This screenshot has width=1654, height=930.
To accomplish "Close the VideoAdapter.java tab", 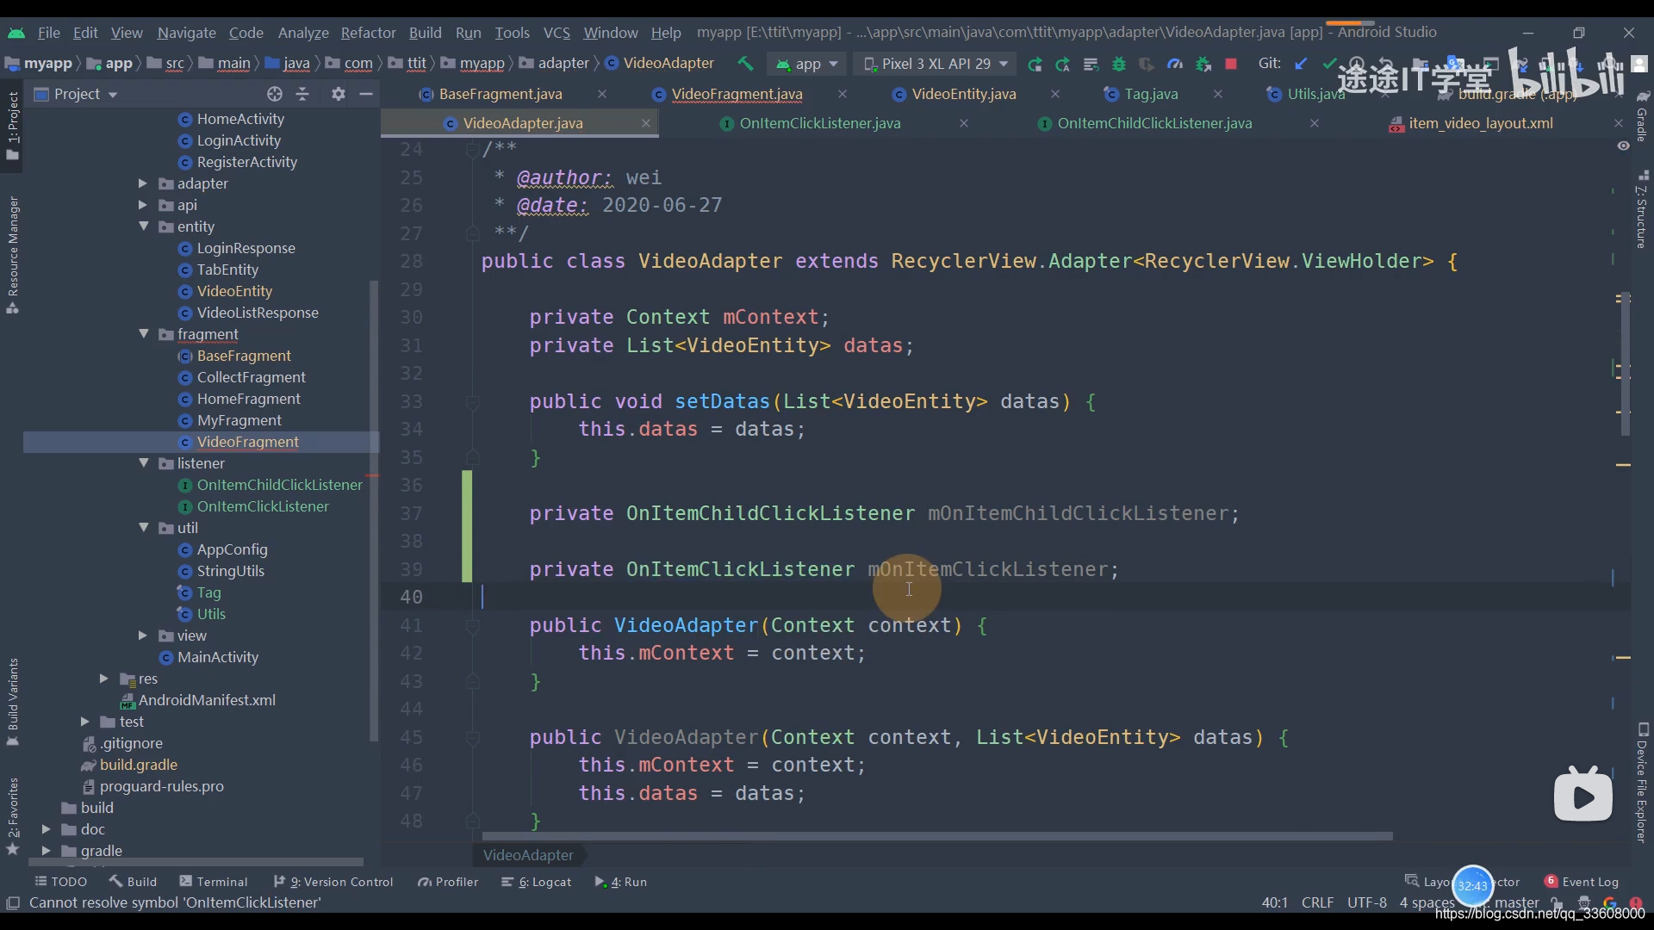I will click(x=645, y=123).
